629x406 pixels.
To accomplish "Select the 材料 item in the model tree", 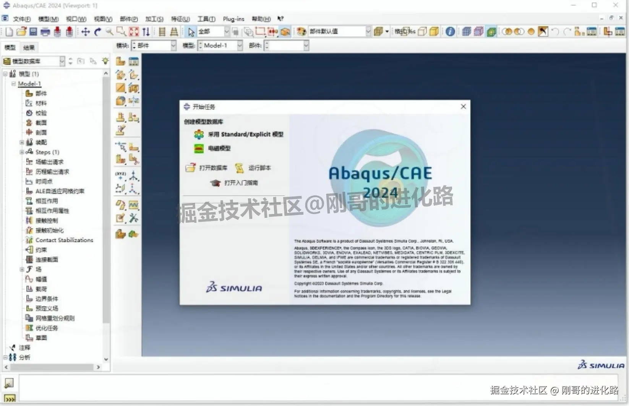I will [x=41, y=103].
